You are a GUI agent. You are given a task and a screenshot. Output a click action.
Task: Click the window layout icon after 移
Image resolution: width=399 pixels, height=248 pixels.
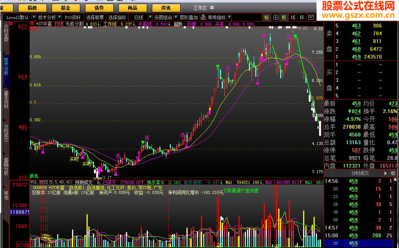coord(311,17)
